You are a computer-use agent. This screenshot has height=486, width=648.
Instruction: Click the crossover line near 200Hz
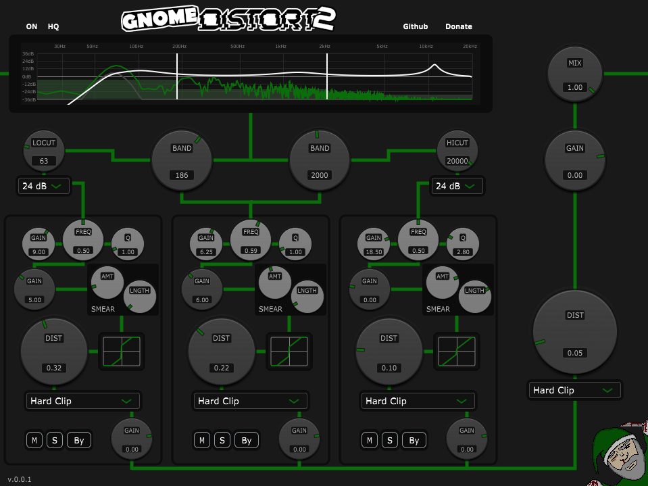pos(177,76)
